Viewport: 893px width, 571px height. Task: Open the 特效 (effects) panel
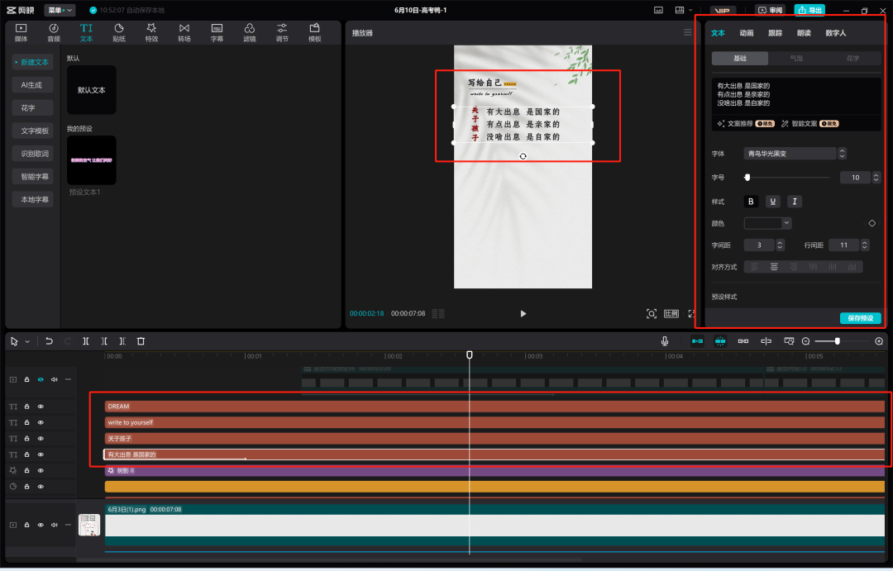(x=151, y=32)
